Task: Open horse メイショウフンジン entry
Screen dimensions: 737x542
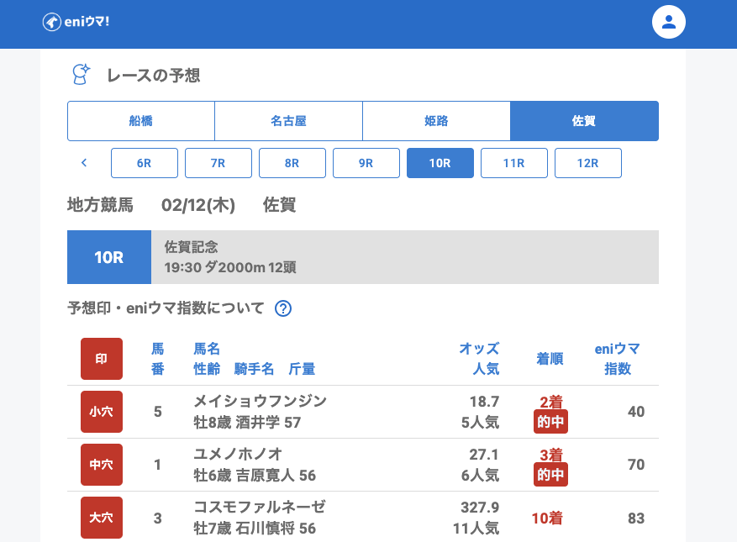Action: [260, 401]
